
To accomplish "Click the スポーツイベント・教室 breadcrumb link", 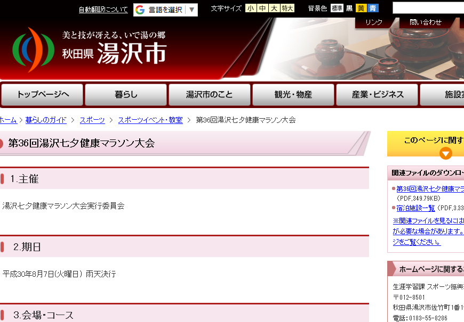I will click(150, 120).
